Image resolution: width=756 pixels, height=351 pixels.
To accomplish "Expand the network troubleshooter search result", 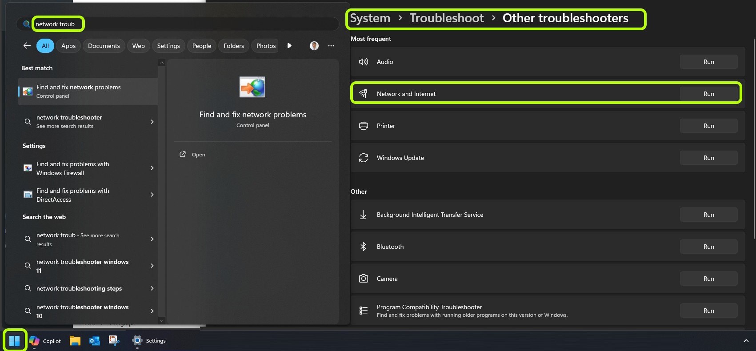I will (x=152, y=122).
